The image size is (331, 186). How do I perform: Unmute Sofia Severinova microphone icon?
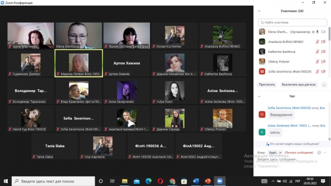point(317,71)
